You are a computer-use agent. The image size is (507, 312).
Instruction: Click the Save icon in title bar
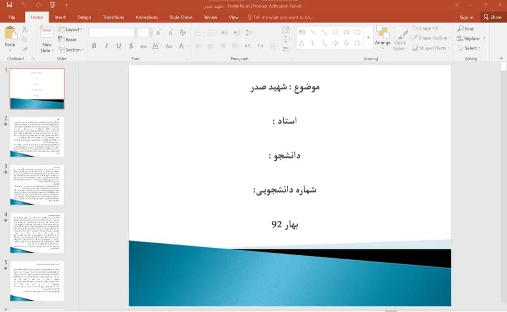(x=9, y=5)
